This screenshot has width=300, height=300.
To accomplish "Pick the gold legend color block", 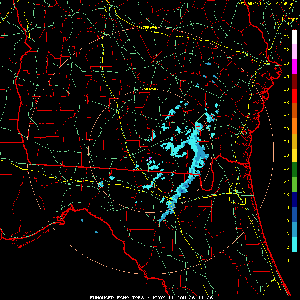I will (294, 141).
